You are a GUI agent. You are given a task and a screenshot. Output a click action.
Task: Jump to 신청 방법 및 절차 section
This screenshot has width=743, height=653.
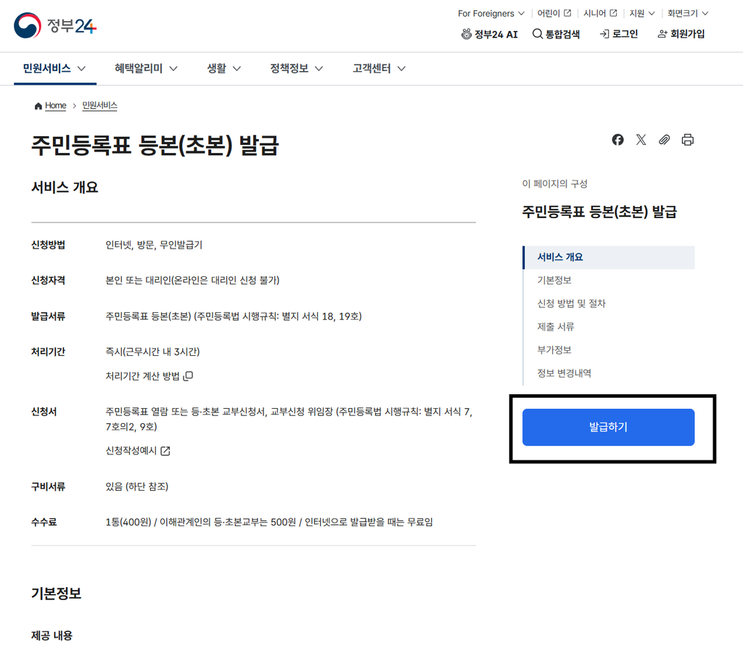pyautogui.click(x=572, y=304)
